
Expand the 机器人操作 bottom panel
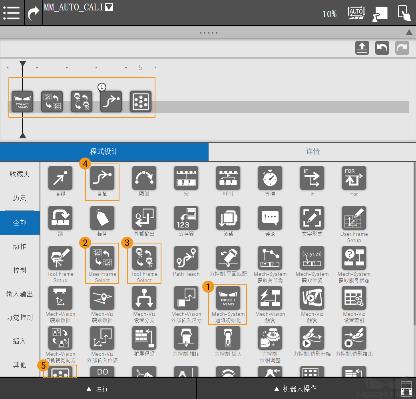pos(295,388)
